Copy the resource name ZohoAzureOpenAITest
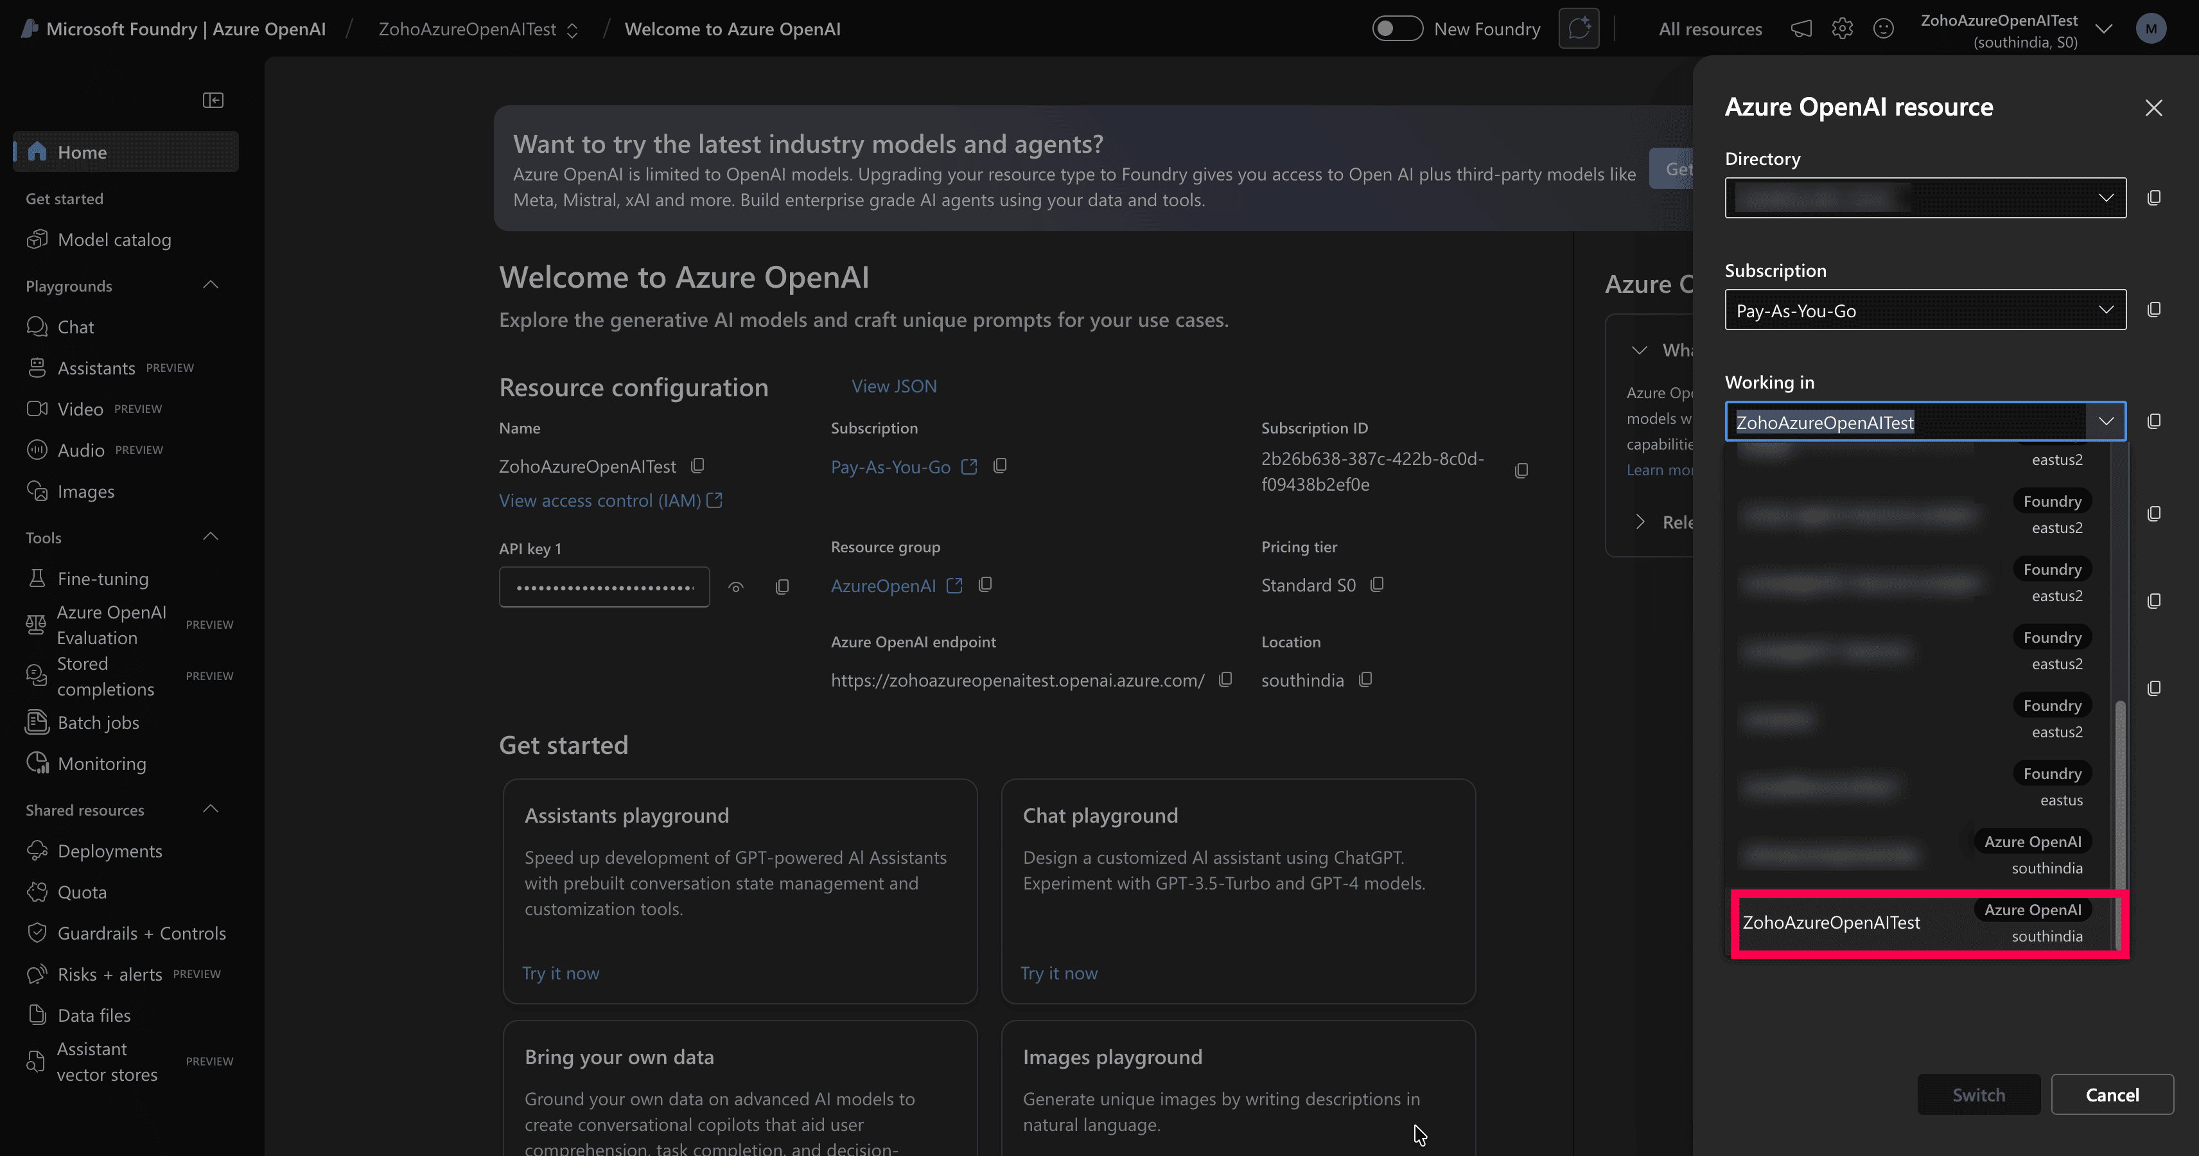Screen dimensions: 2199x1156 [x=697, y=466]
